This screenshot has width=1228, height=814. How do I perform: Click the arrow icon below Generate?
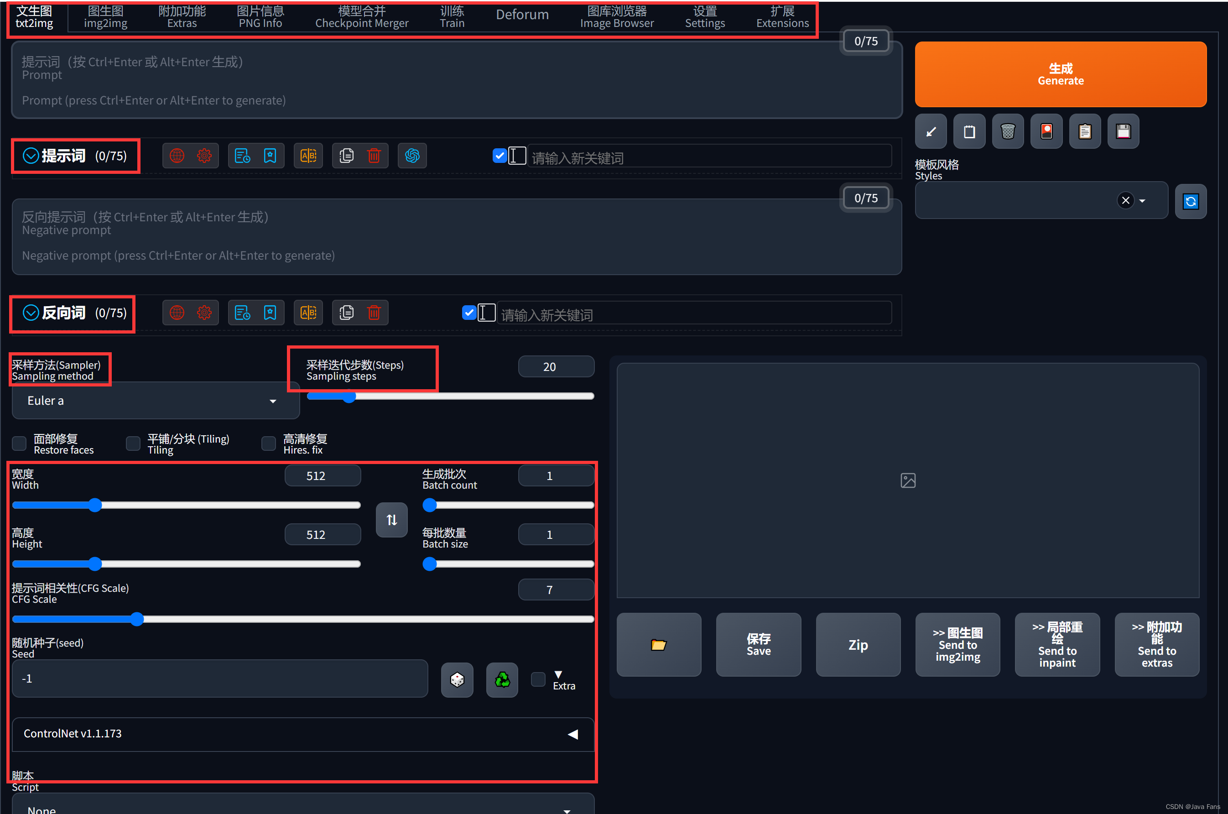(931, 131)
